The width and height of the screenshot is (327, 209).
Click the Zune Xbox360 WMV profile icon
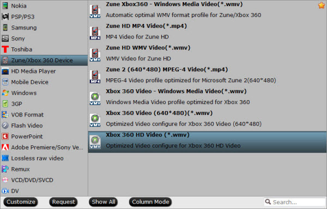click(95, 11)
